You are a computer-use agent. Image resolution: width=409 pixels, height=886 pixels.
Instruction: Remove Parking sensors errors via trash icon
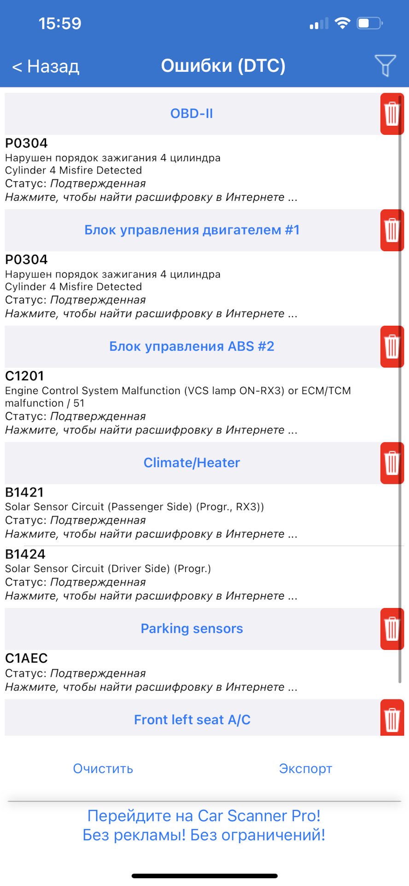[391, 629]
